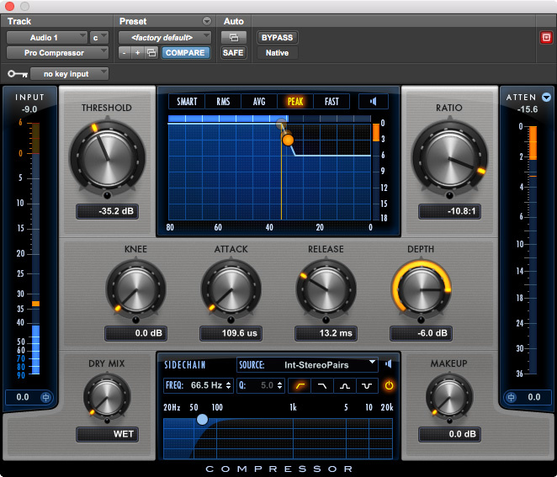
Task: Click the depth value field -6.0 dB
Action: click(421, 333)
